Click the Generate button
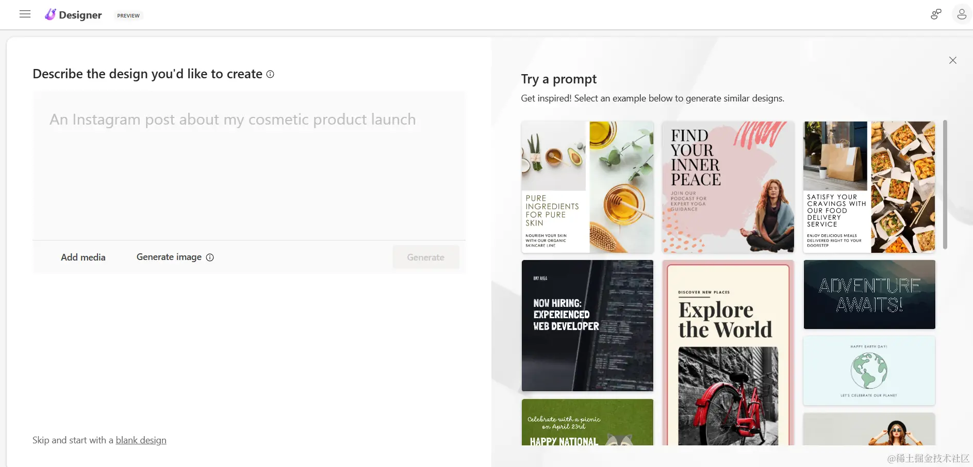This screenshot has width=973, height=467. click(425, 257)
